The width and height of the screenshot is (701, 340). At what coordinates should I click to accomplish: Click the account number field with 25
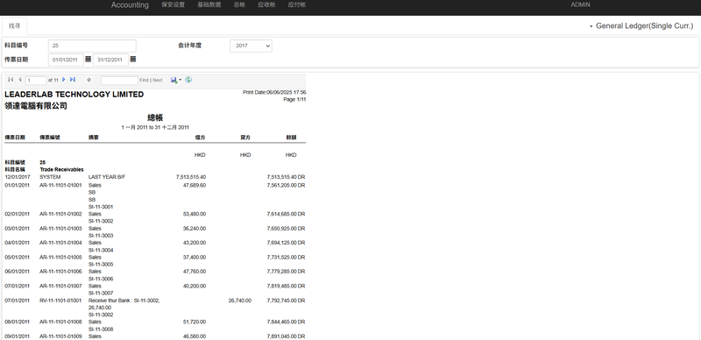[x=92, y=46]
